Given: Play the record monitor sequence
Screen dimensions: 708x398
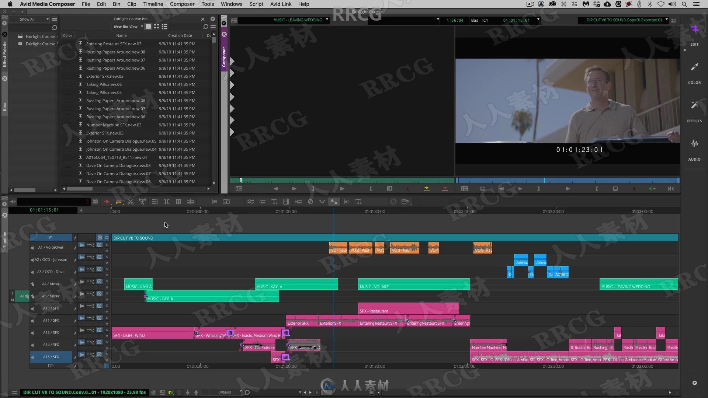Looking at the screenshot, I should click(x=568, y=189).
